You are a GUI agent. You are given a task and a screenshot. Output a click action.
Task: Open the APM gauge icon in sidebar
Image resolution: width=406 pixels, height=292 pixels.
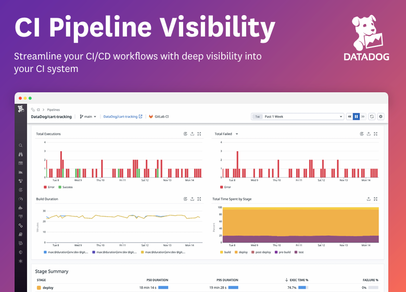pos(20,199)
